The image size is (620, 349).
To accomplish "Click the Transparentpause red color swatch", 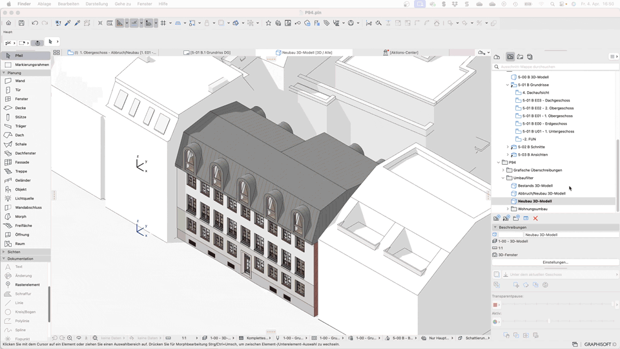I will 495,305.
